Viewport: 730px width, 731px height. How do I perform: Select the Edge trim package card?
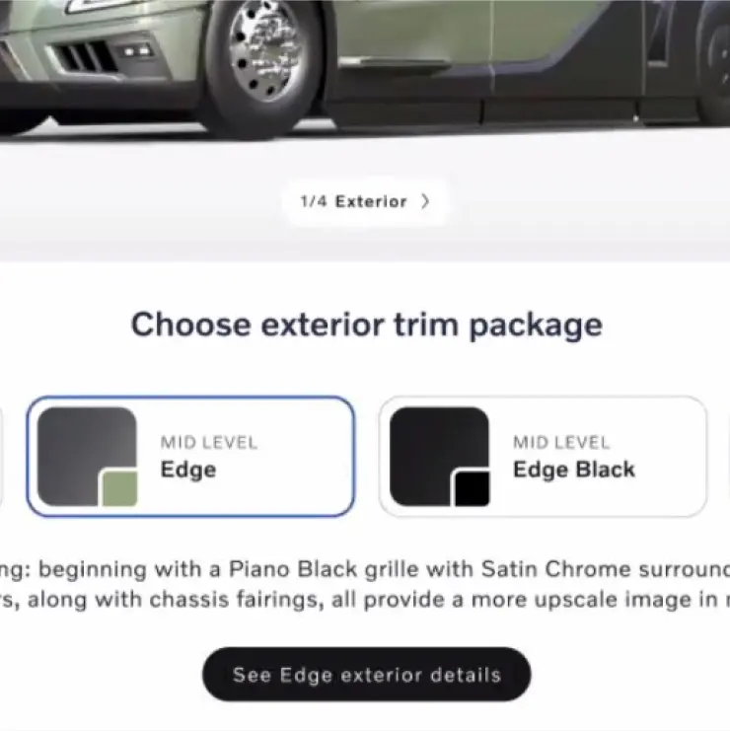tap(190, 457)
